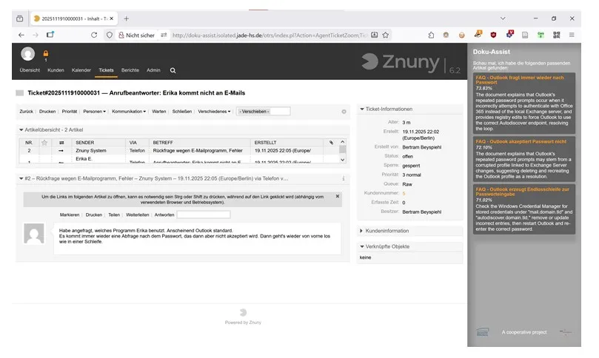Click the Schließen ticket action
The width and height of the screenshot is (599, 358).
[x=181, y=112]
